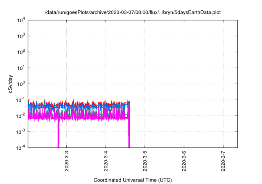This screenshot has width=262, height=184.
Task: Click the 2020-3-7 x-axis date label
Action: [223, 161]
